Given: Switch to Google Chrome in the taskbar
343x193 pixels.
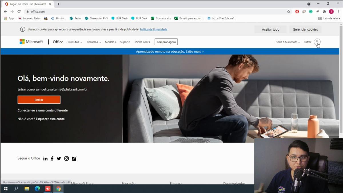Looking at the screenshot, I should pos(59,189).
